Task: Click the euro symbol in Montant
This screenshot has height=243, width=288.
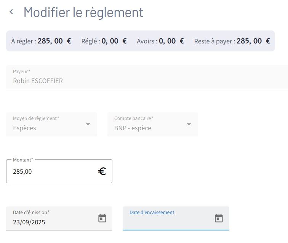Action: 102,171
